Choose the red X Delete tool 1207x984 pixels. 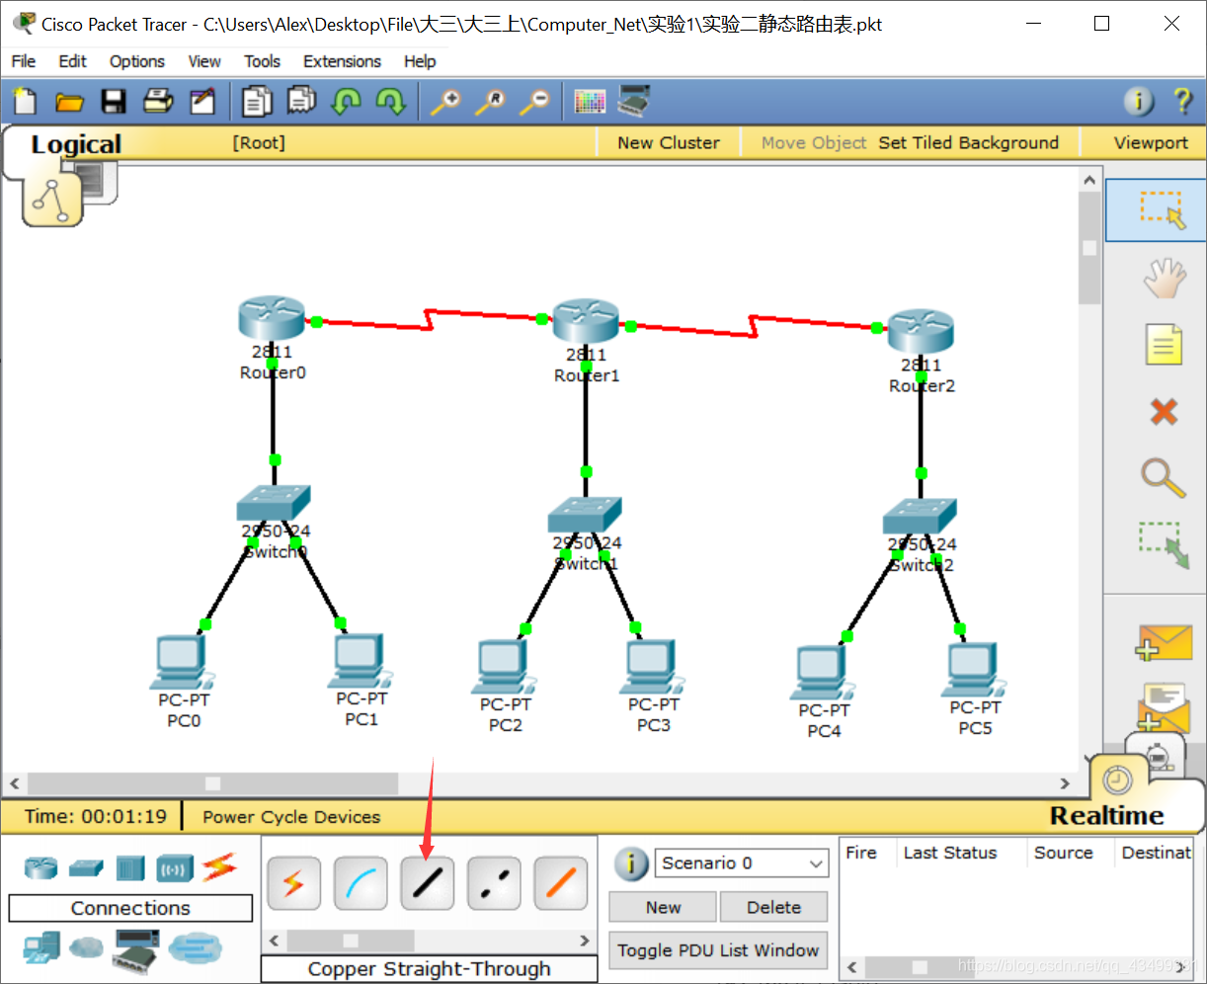tap(1164, 411)
